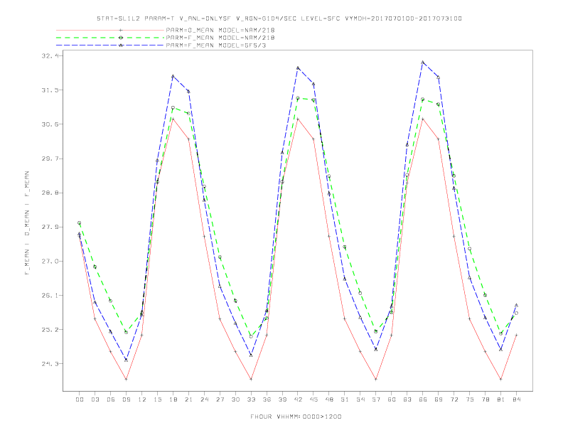Click the chart title starting STAT=SL1L2
The height and width of the screenshot is (435, 563).
coord(279,18)
